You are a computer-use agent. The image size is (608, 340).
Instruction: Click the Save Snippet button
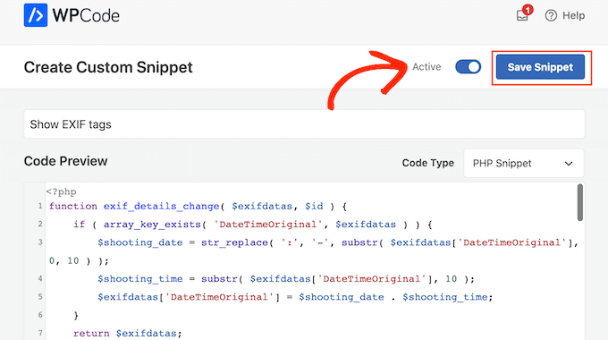(x=540, y=67)
